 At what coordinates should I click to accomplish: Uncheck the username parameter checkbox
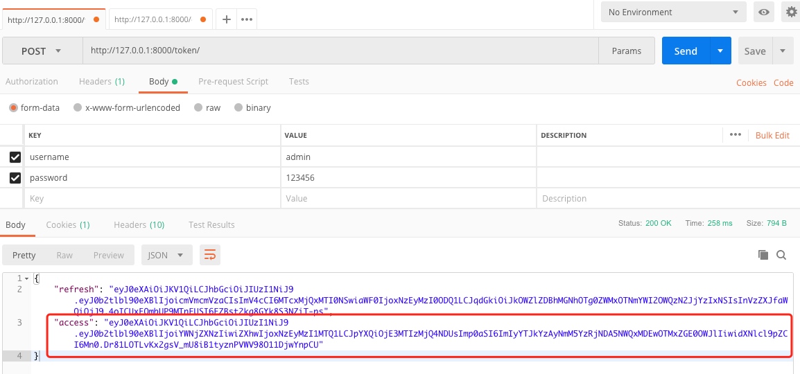coord(15,157)
